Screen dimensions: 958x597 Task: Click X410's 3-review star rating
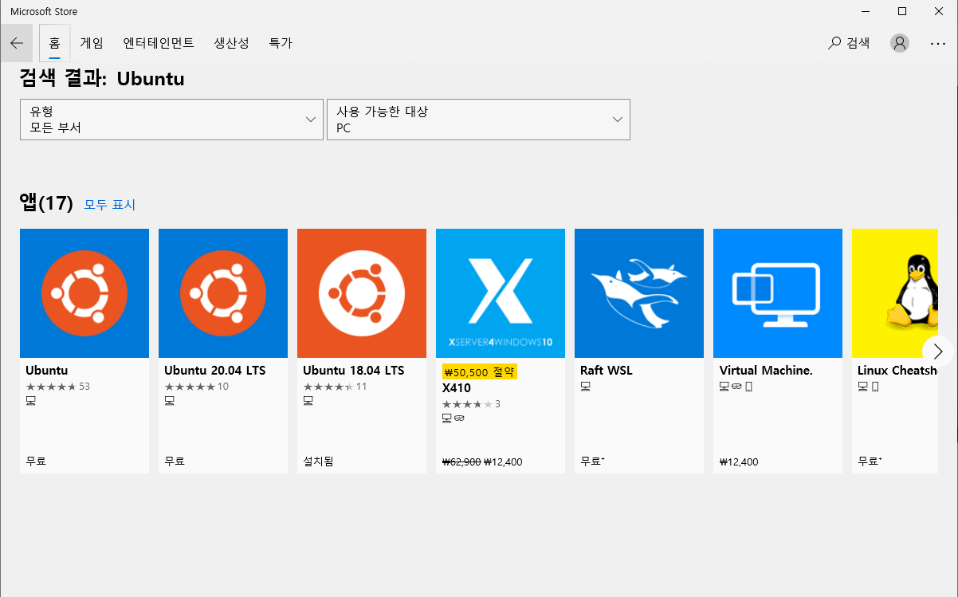pyautogui.click(x=471, y=404)
